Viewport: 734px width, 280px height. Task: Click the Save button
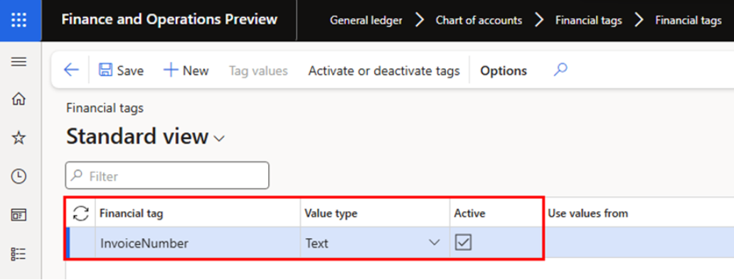[121, 70]
